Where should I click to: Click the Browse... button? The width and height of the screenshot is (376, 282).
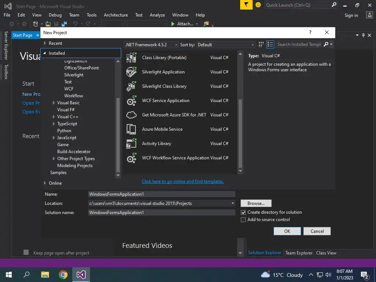tap(256, 203)
